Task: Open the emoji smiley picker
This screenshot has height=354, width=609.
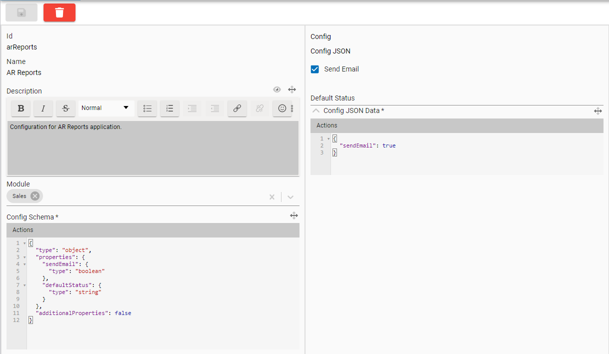Action: tap(282, 108)
